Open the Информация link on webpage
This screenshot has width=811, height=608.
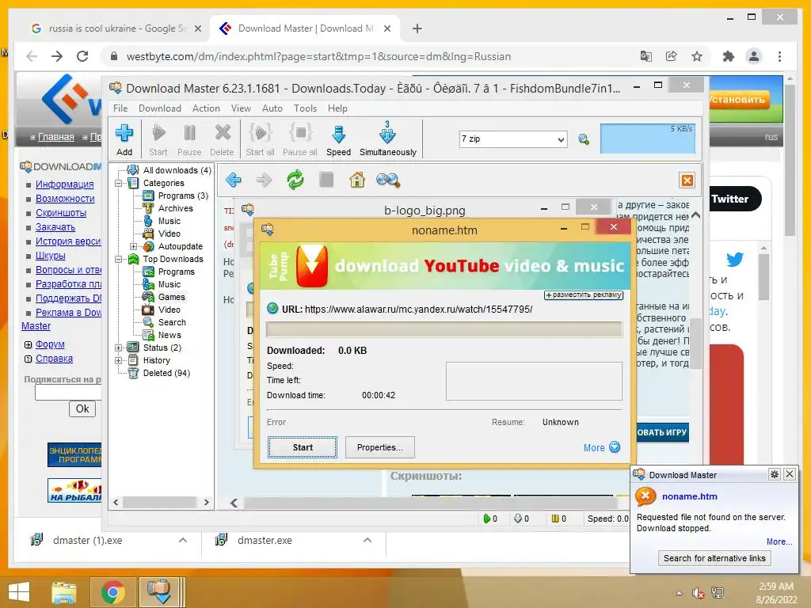65,184
